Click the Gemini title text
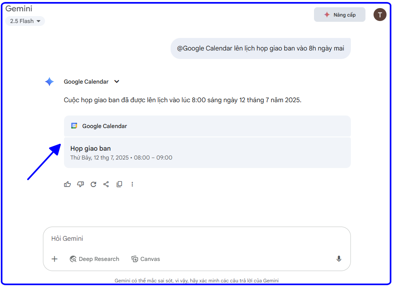393x288 pixels. tap(19, 8)
